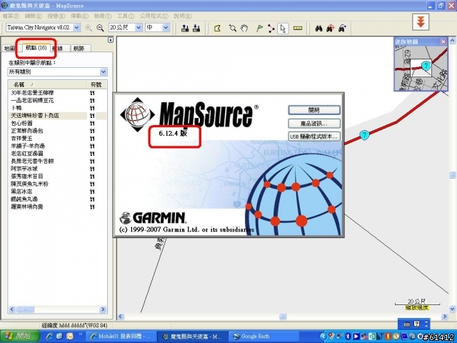Open the 檢視(V) menu
The height and width of the screenshot is (343, 457).
click(x=103, y=16)
